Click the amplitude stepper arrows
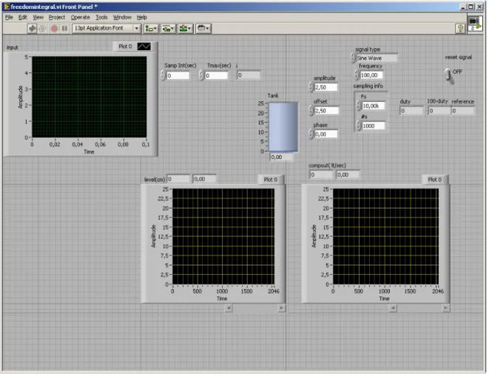 (x=311, y=87)
